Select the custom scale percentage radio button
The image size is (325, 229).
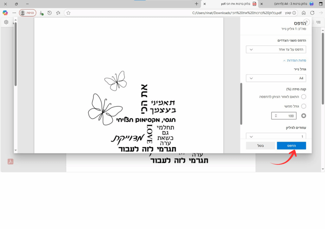pos(303,116)
